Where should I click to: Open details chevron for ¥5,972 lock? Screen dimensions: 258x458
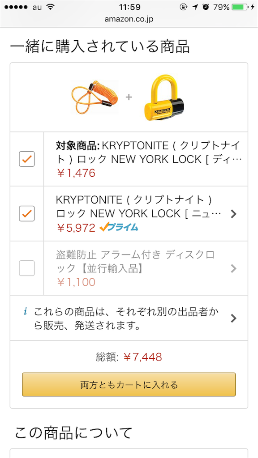233,214
